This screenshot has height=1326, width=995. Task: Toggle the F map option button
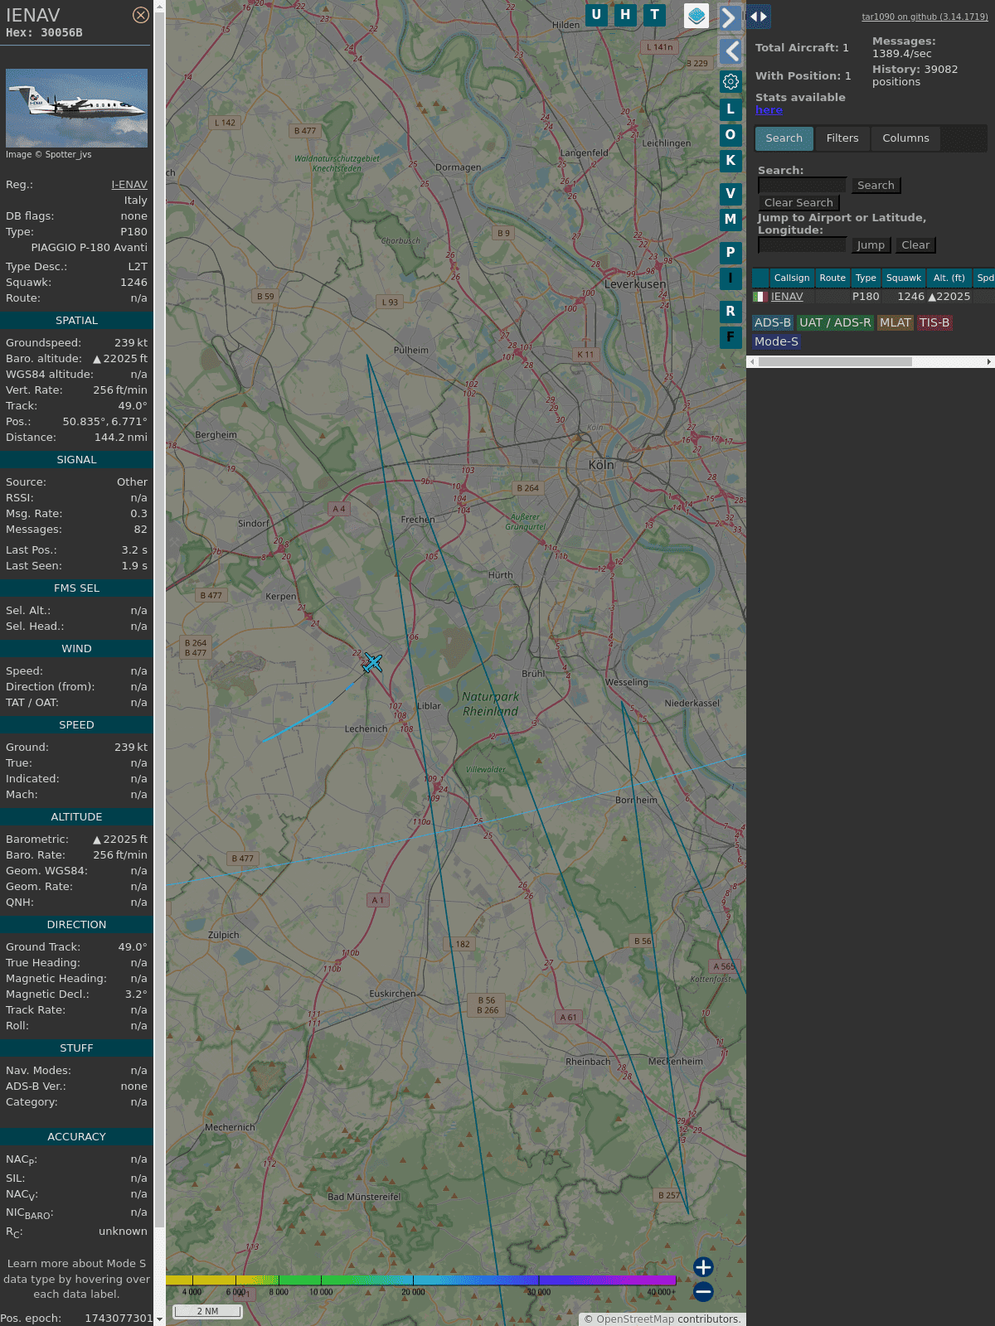pyautogui.click(x=730, y=337)
